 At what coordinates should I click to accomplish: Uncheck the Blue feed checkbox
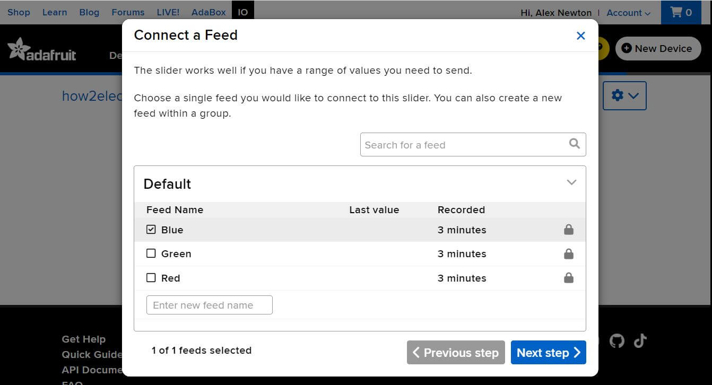151,230
